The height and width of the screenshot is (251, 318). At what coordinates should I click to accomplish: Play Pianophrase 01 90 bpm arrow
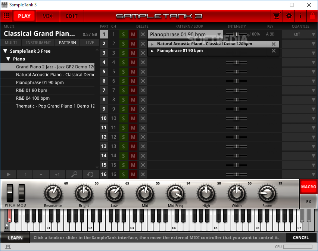[152, 51]
